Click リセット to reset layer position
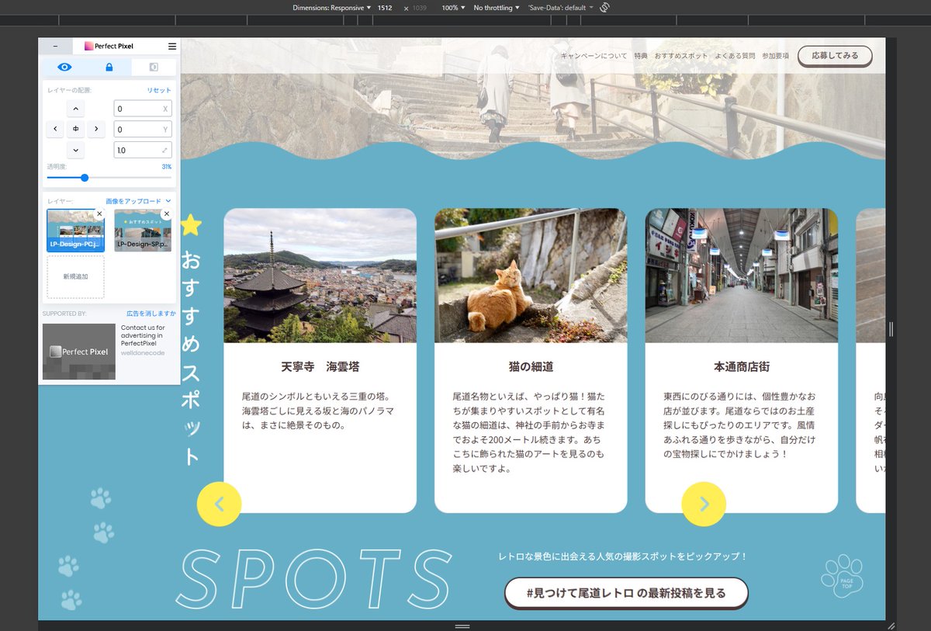This screenshot has width=931, height=631. (158, 89)
